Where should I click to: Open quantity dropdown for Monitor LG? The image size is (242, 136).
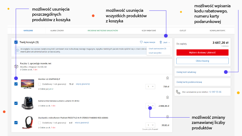click(150, 87)
